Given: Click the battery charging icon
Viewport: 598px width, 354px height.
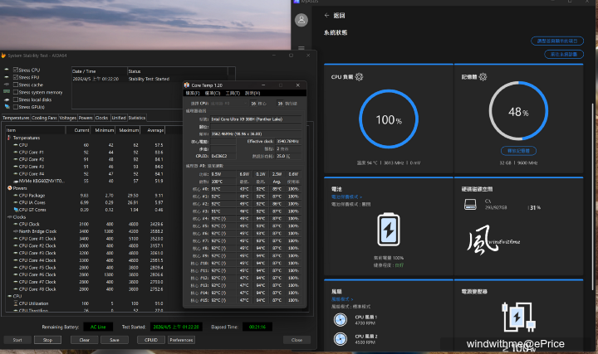Looking at the screenshot, I should (388, 230).
